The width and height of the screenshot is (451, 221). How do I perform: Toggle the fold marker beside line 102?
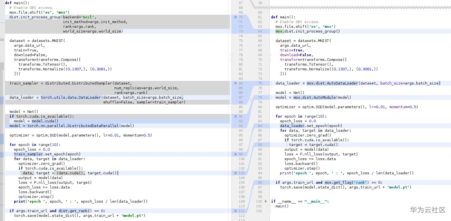[x=269, y=211]
